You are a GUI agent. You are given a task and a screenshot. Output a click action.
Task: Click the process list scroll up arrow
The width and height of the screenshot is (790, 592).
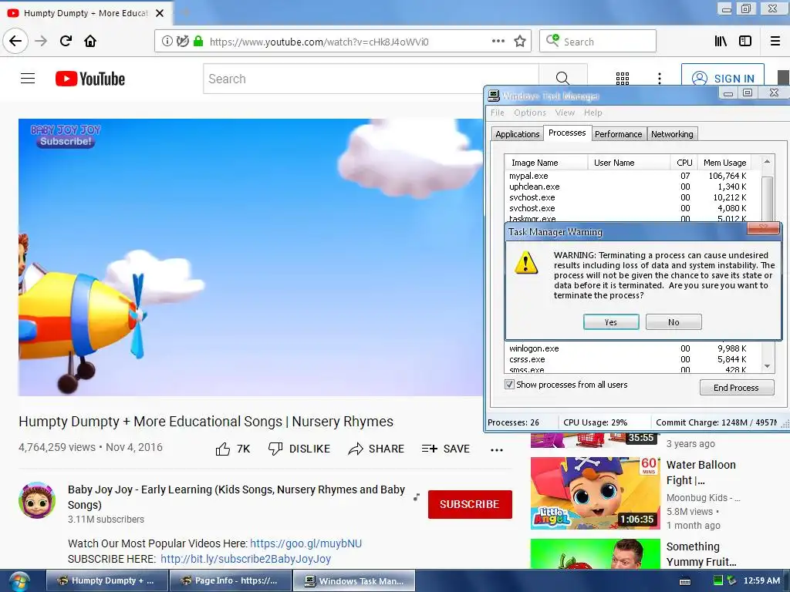click(x=767, y=162)
